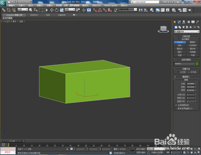Enable the 真实世界贴图大小 checkbox
Viewport: 201px width, 155px height.
click(x=176, y=108)
